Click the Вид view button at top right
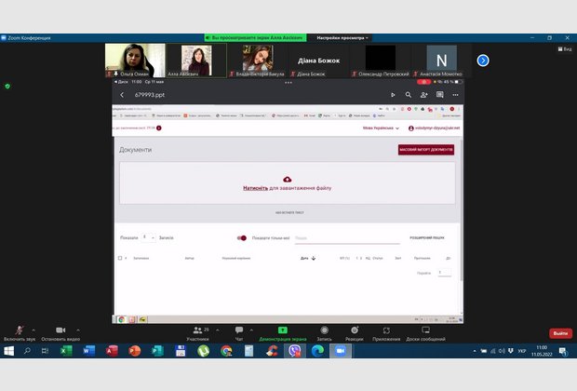This screenshot has height=391, width=577. [563, 47]
